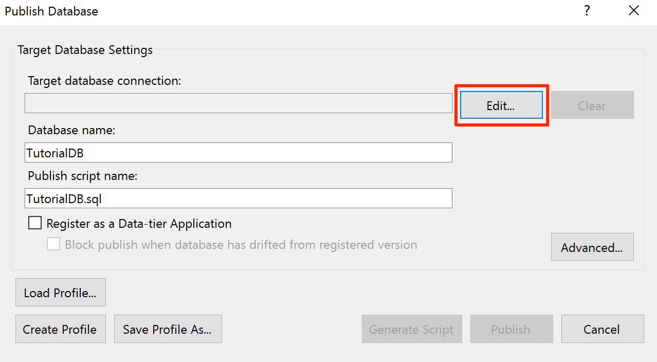The width and height of the screenshot is (657, 362).
Task: Click the disabled Clear button
Action: [592, 105]
